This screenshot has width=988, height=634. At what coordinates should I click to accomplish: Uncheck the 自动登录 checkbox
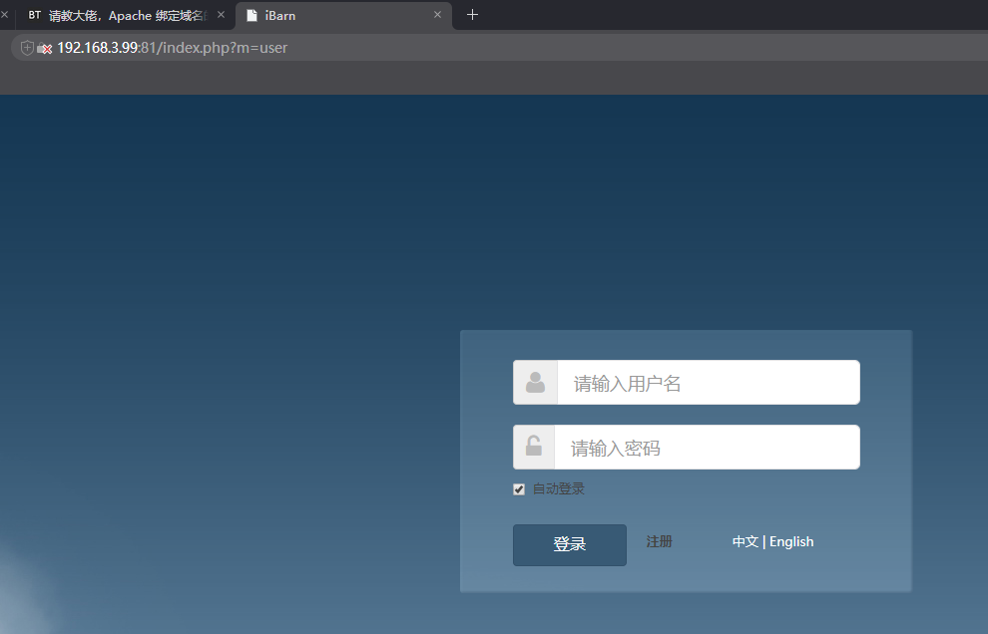click(519, 489)
